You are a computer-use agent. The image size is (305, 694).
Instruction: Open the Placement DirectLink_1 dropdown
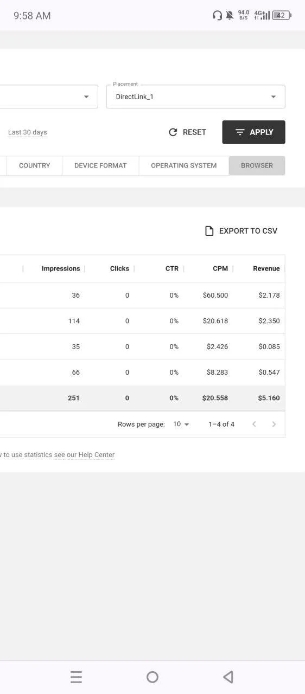tap(195, 97)
